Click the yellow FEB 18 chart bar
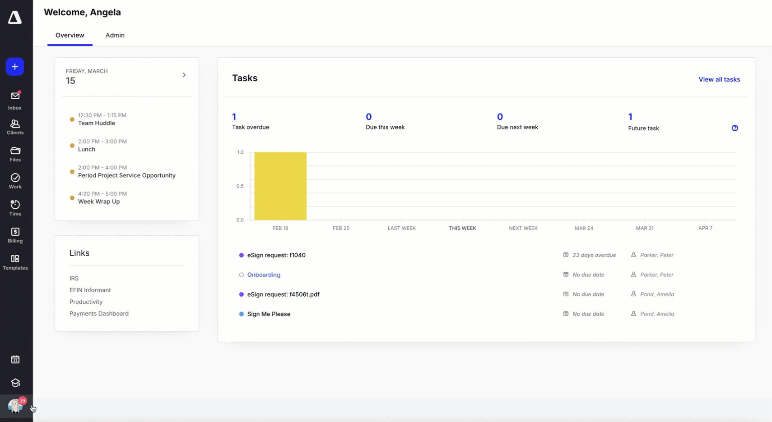 click(280, 186)
